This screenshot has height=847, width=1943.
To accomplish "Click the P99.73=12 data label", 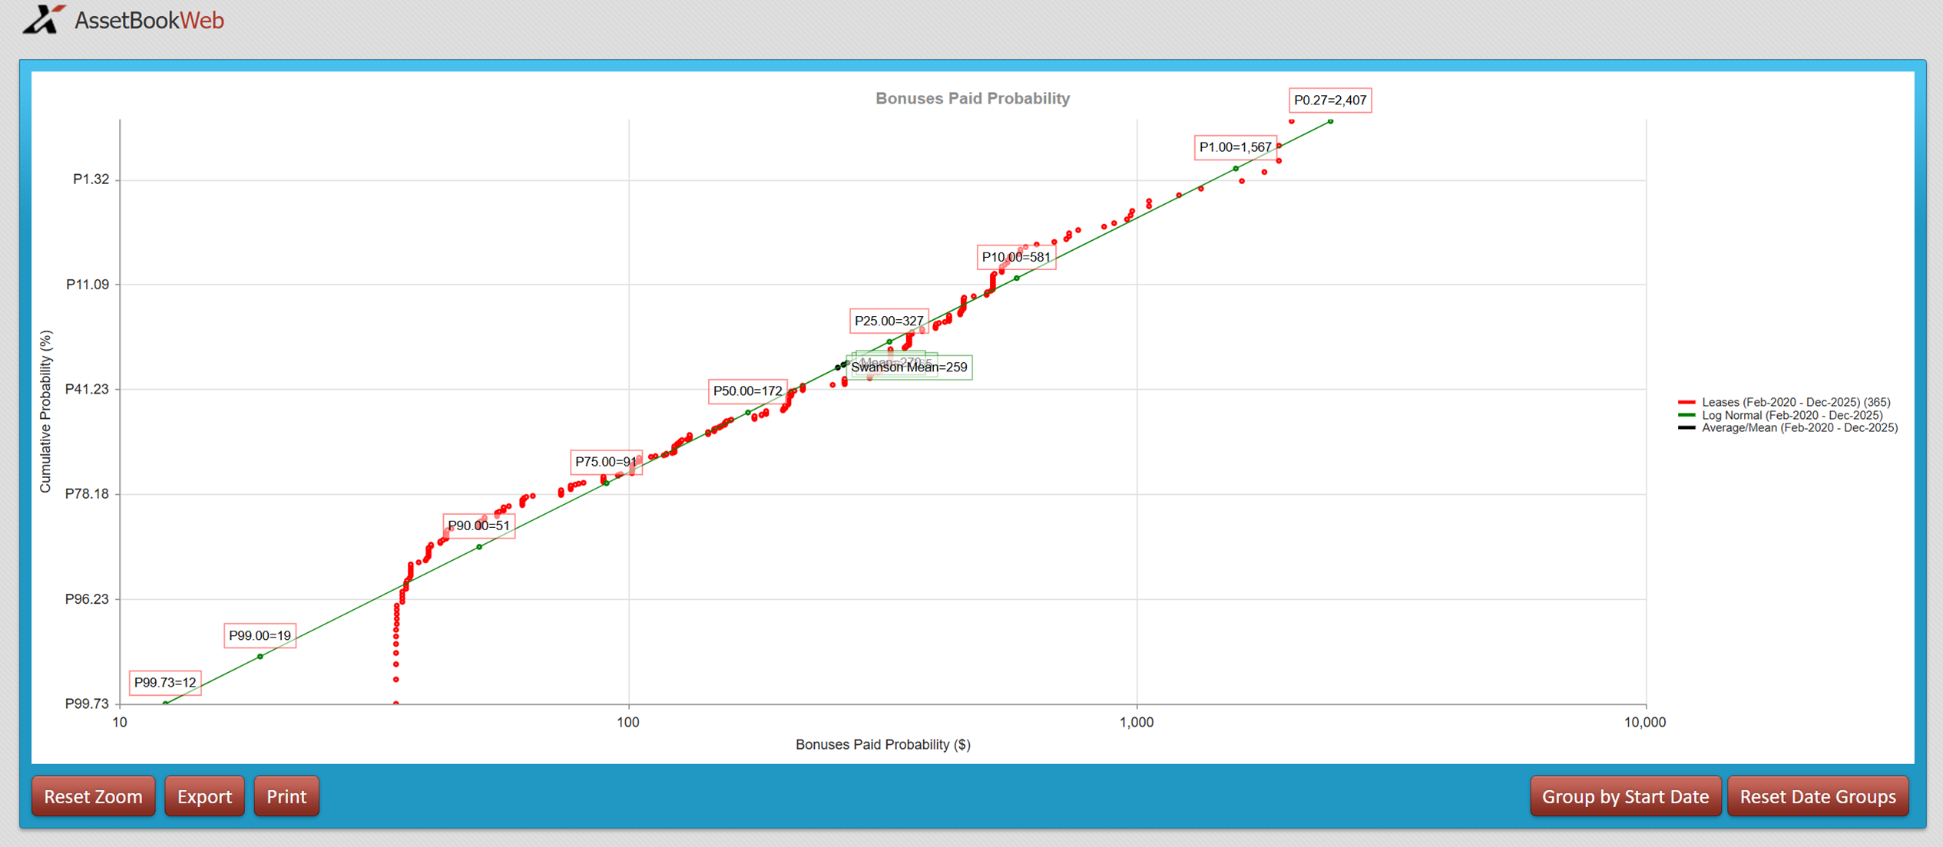I will pyautogui.click(x=164, y=682).
